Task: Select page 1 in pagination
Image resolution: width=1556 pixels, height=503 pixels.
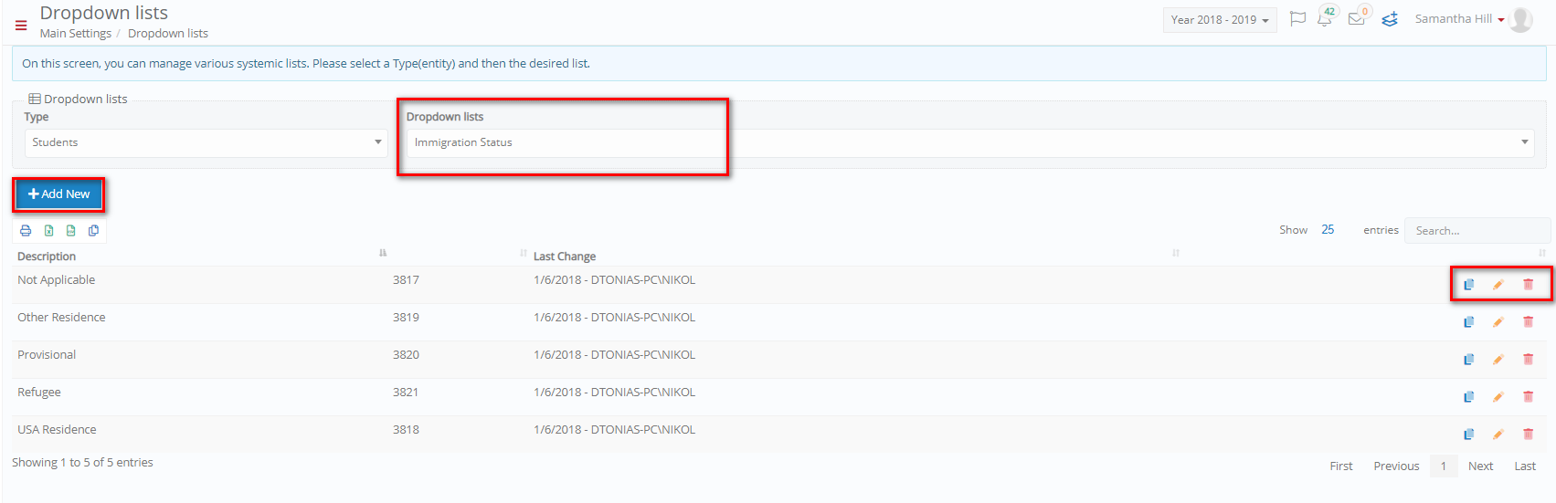Action: click(x=1444, y=466)
